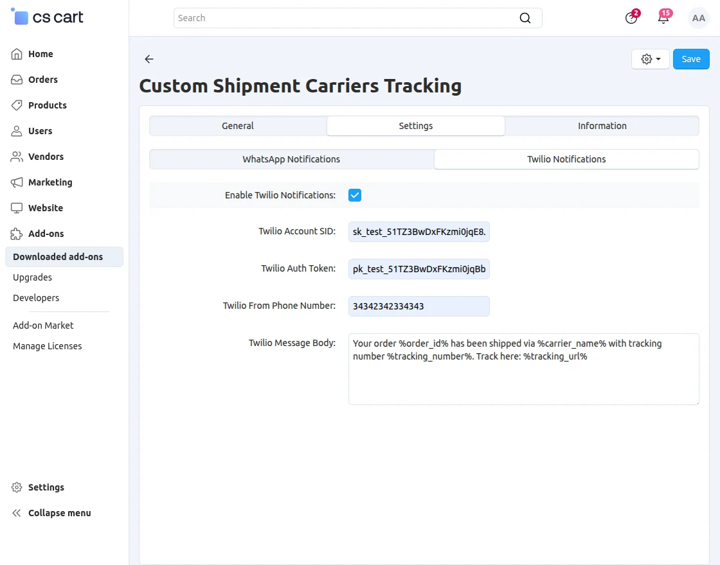Switch to WhatsApp Notifications tab
Screen dimensions: 720x565
tap(291, 159)
